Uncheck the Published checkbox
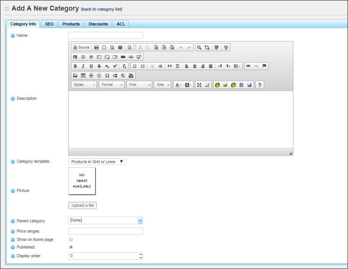The image size is (348, 269). [71, 247]
